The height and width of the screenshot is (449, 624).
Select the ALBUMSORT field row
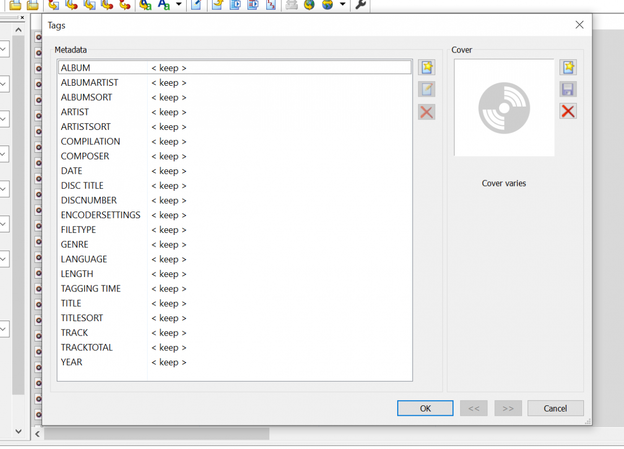pyautogui.click(x=235, y=97)
